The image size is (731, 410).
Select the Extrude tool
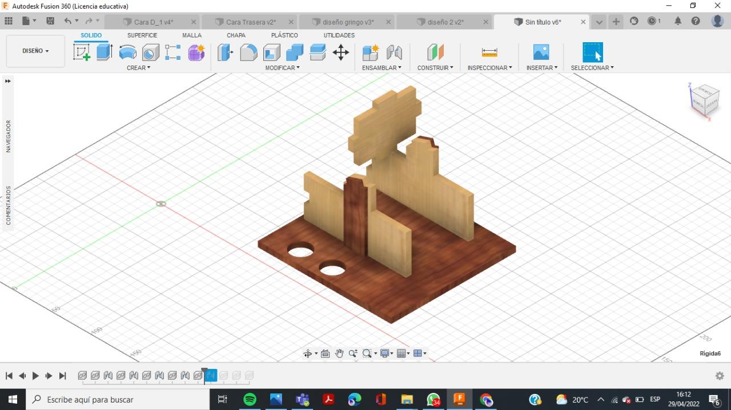[104, 52]
